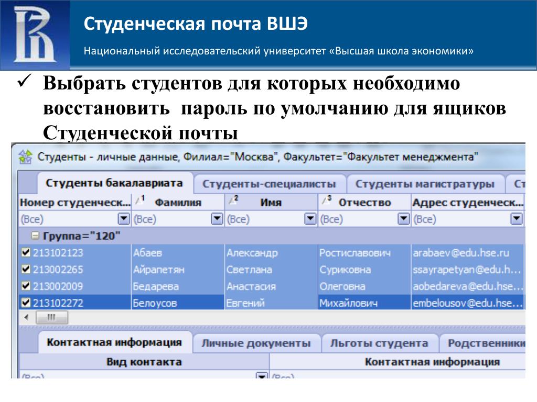Click the left scroll arrow of student grid

(26, 318)
